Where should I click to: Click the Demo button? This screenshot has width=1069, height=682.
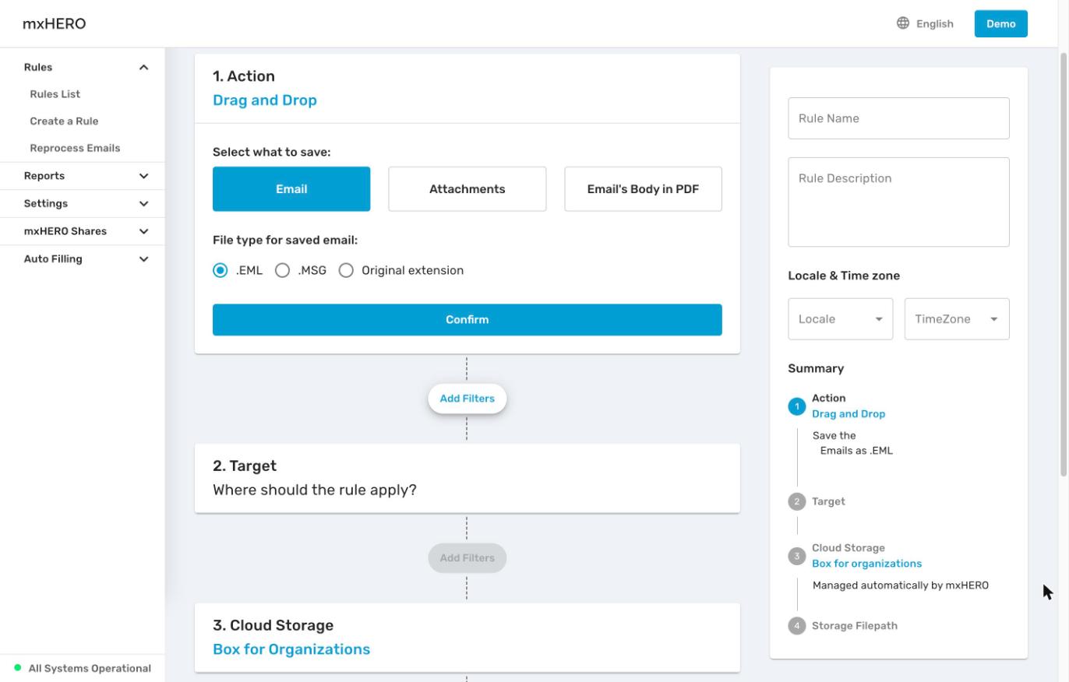[1001, 23]
